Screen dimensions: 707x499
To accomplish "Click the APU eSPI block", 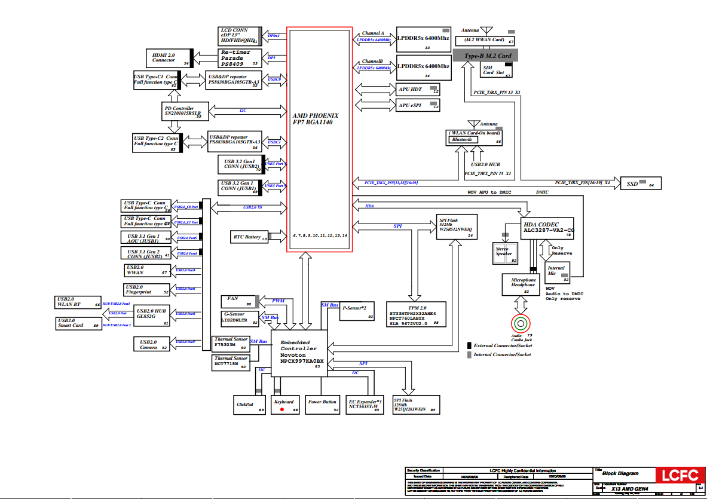I will [x=418, y=105].
